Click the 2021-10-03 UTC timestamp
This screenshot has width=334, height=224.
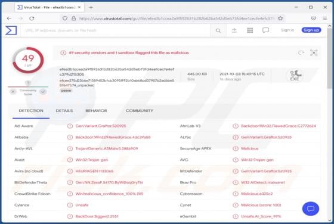point(242,74)
